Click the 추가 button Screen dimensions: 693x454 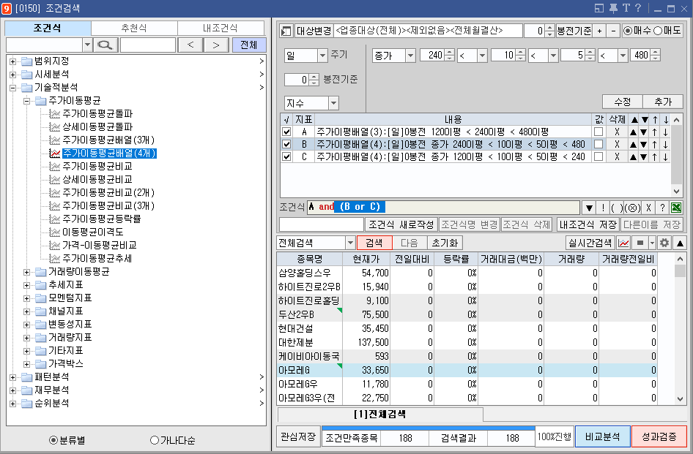662,102
